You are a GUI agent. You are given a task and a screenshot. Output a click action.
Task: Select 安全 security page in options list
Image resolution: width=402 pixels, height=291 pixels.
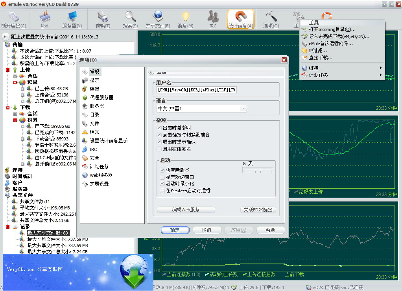click(91, 158)
